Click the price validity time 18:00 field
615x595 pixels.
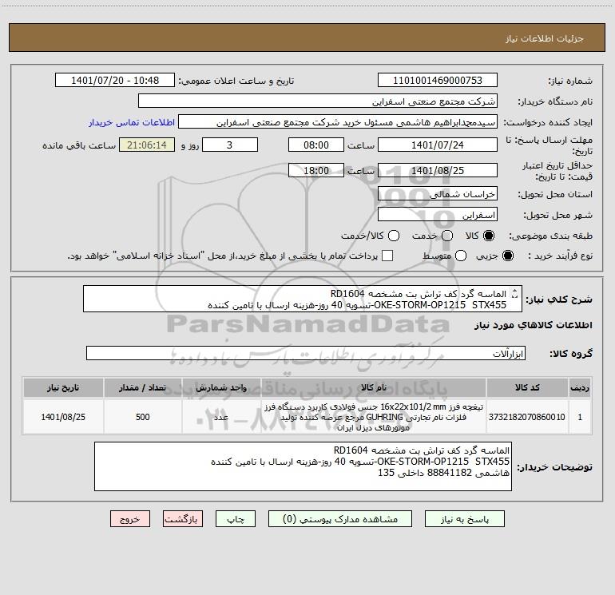[316, 170]
